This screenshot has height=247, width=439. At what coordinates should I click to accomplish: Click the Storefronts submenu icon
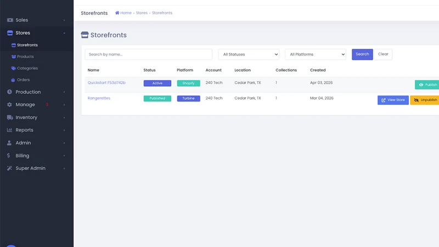click(13, 45)
